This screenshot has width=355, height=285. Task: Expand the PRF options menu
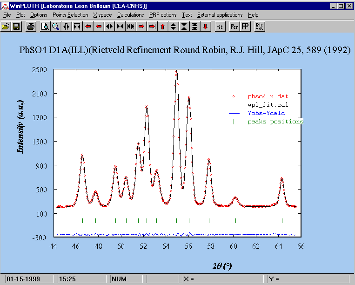click(163, 15)
